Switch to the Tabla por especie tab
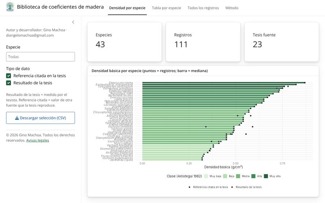Image resolution: width=325 pixels, height=203 pixels. pyautogui.click(x=166, y=8)
